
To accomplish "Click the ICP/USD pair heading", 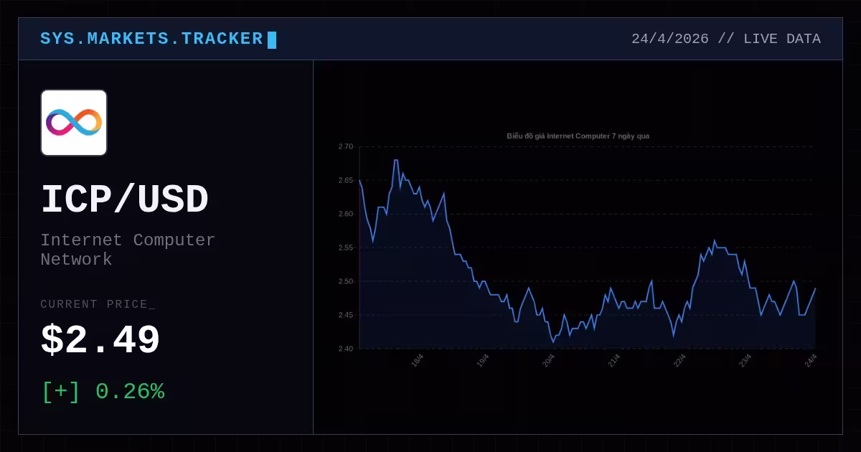I will point(124,199).
